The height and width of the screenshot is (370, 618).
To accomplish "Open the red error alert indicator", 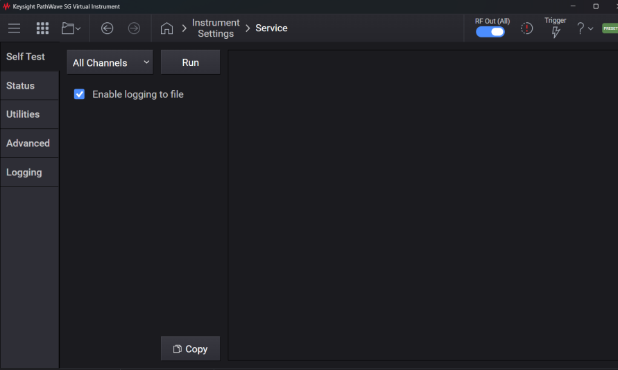I will click(x=527, y=28).
